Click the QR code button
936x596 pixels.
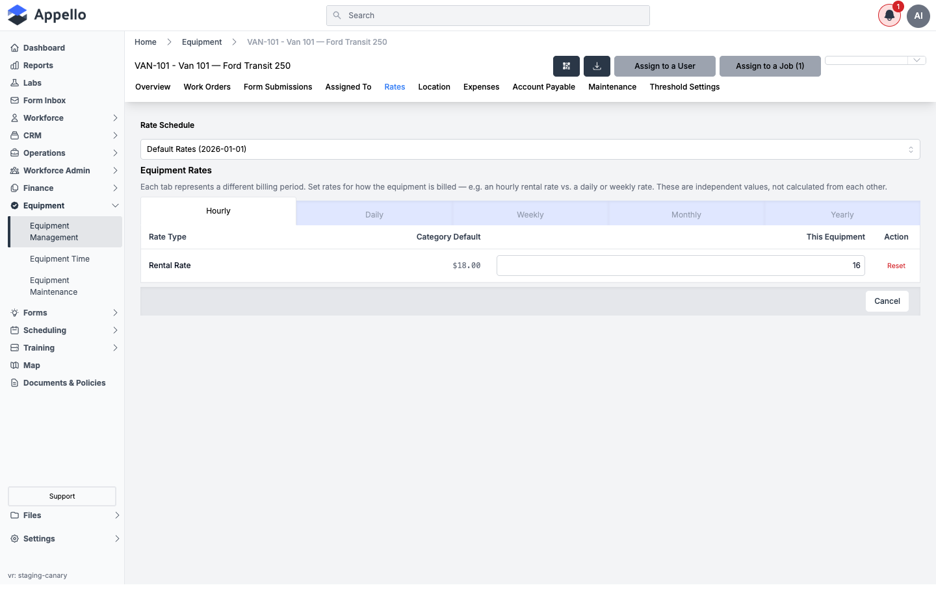pos(566,66)
